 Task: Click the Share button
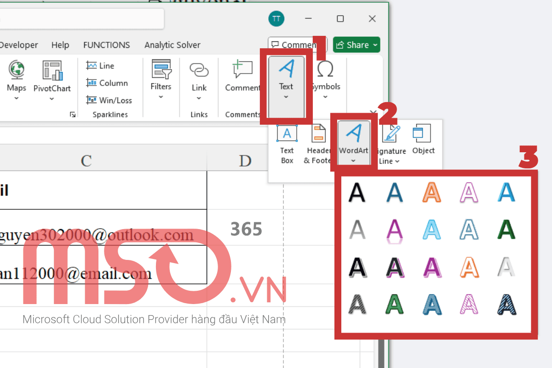356,45
